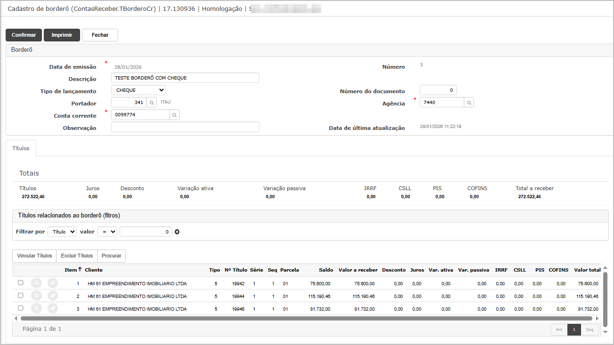This screenshot has height=345, width=614.
Task: Check the checkbox for item 1
Action: (20, 283)
